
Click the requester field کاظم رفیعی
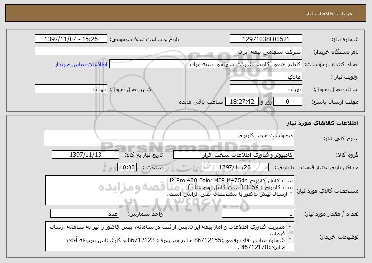pyautogui.click(x=206, y=64)
